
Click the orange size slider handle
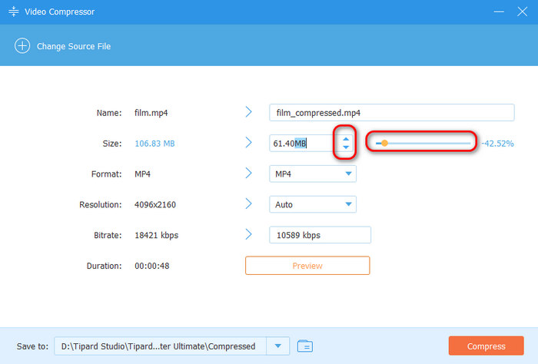pos(384,144)
